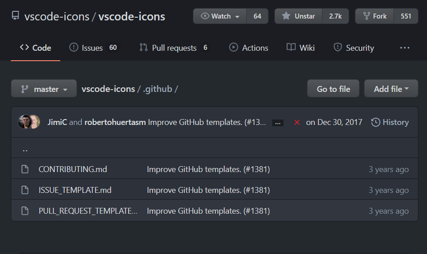Navigate to parent directory via double-dot row
This screenshot has width=427, height=254.
point(25,149)
